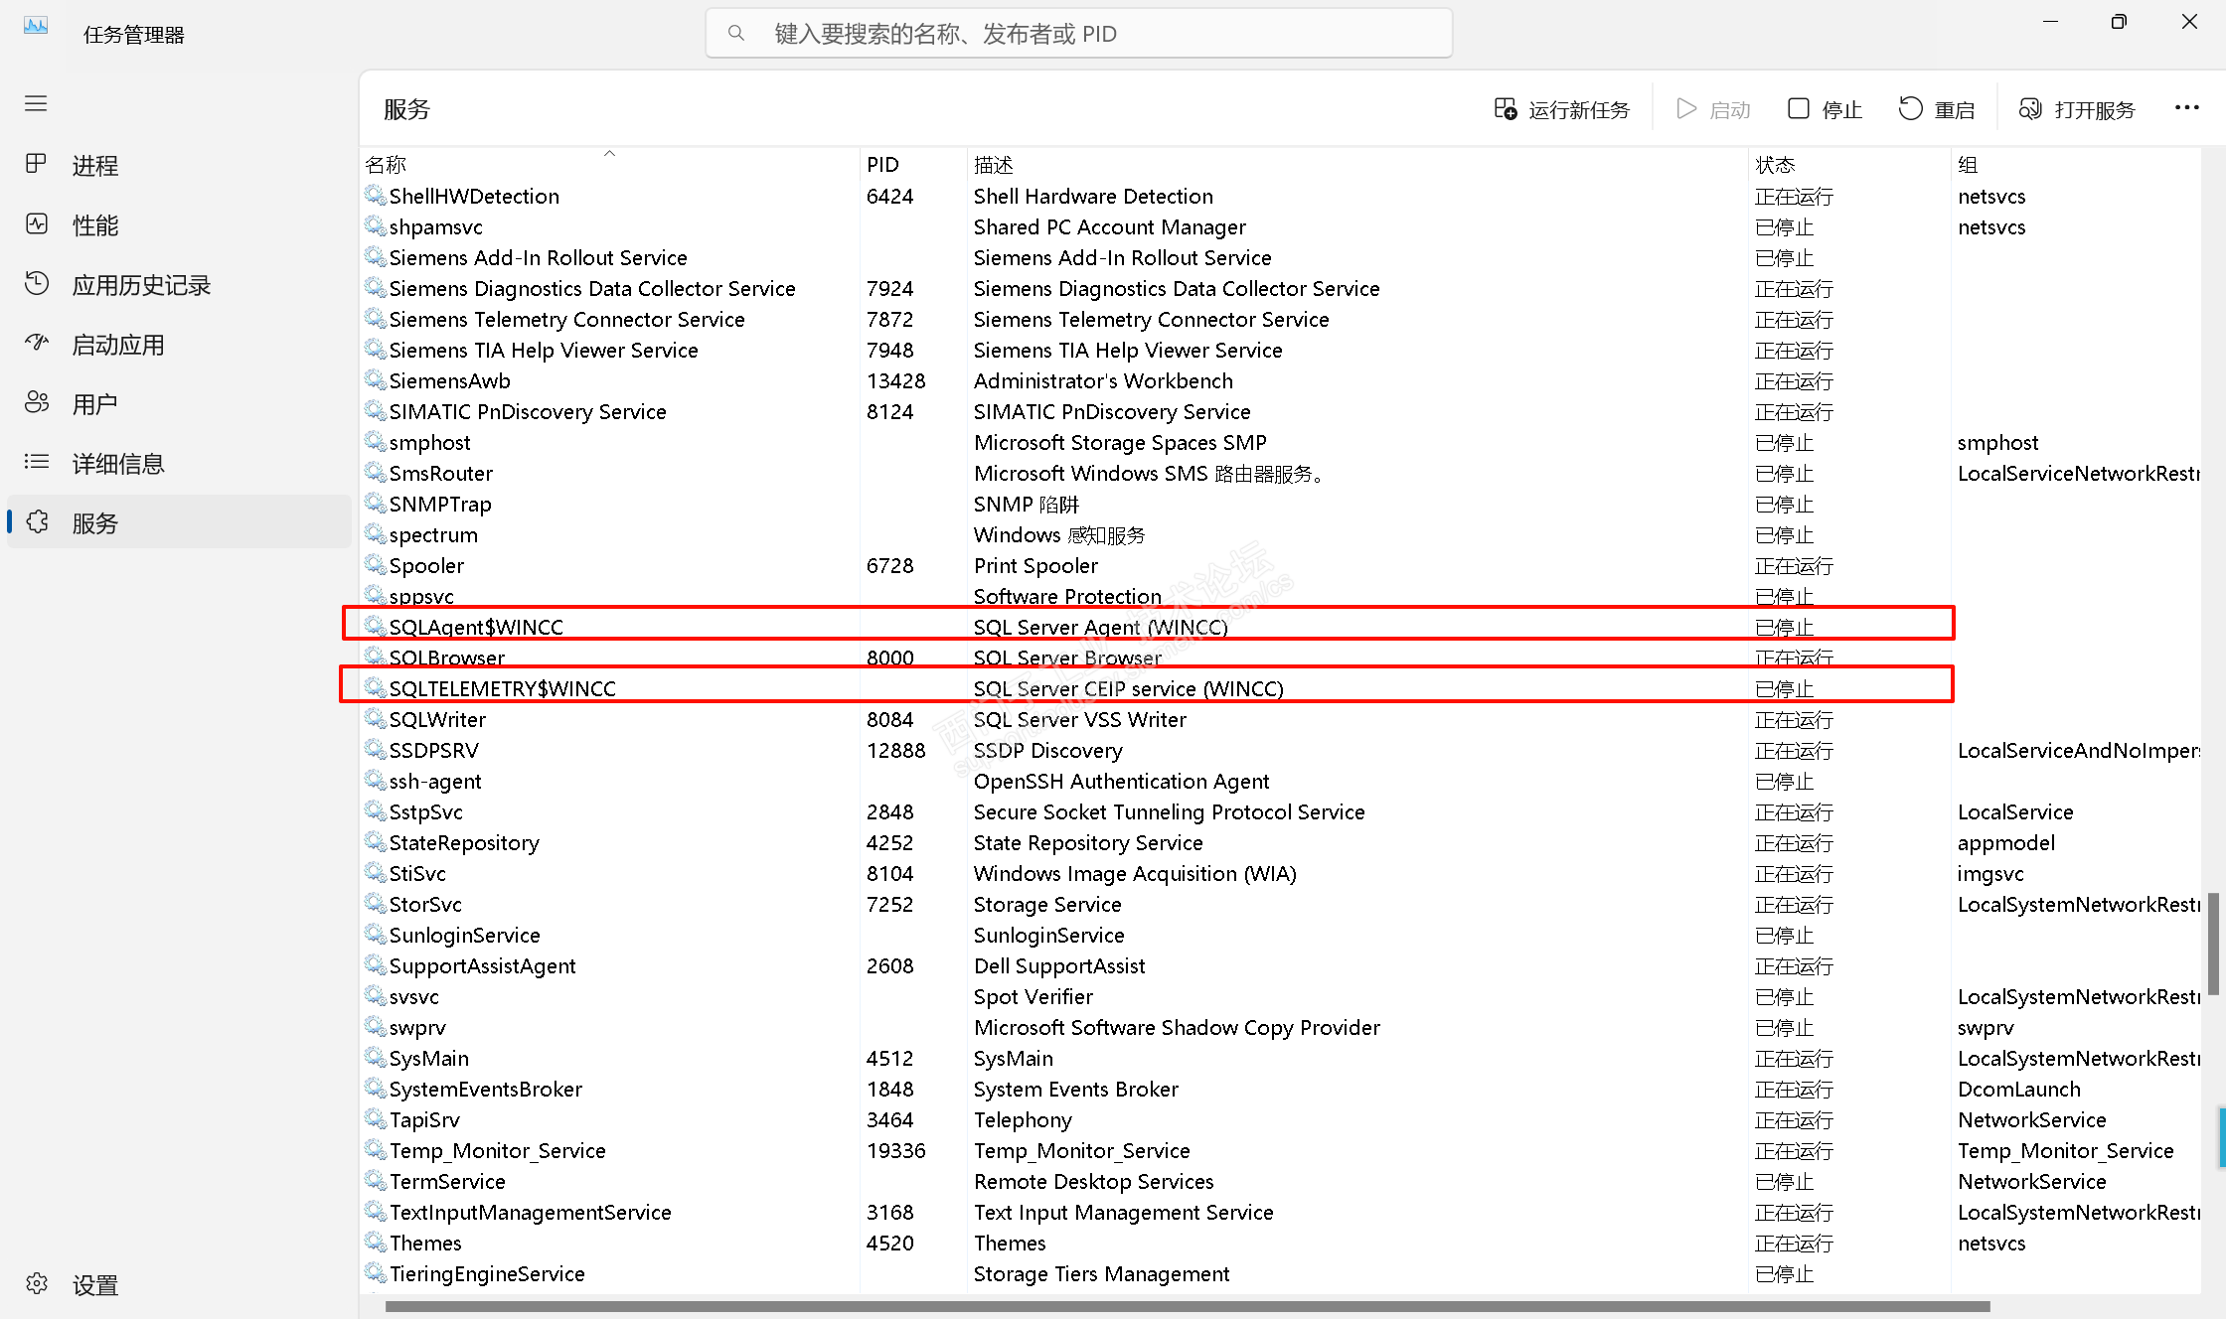Sort services by the 名称 column header

point(386,165)
